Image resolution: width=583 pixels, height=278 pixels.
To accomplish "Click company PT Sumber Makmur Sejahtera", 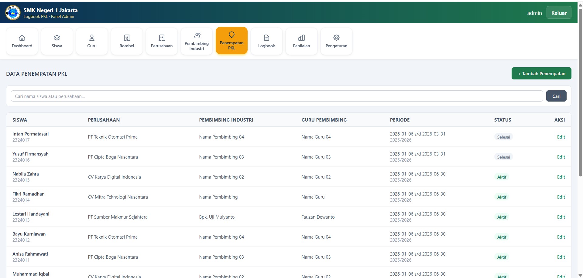I will pyautogui.click(x=118, y=217).
